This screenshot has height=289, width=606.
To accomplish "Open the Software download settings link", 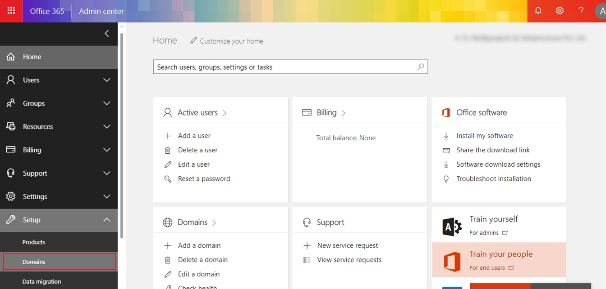I will tap(498, 165).
